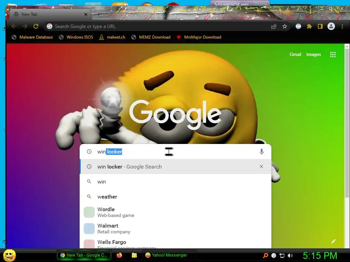This screenshot has height=262, width=350.
Task: Start voice search with microphone icon
Action: (261, 152)
